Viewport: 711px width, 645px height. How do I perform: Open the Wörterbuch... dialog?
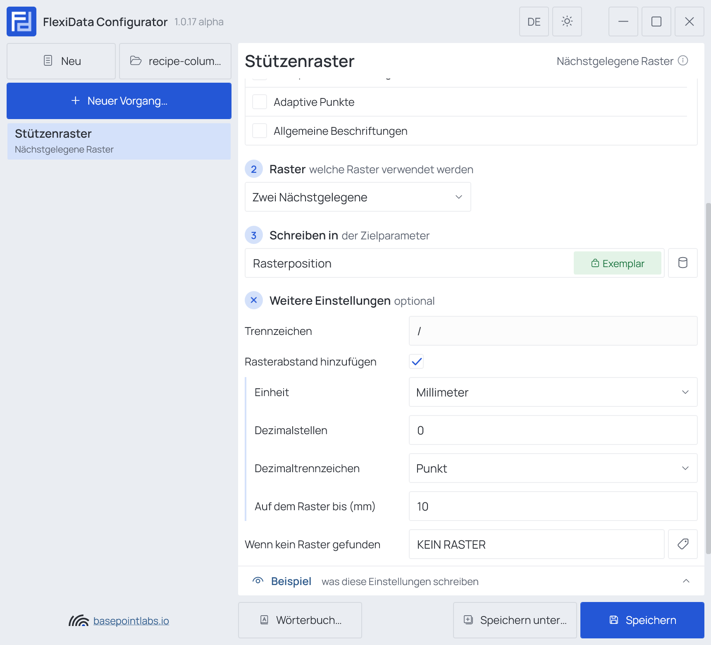300,620
